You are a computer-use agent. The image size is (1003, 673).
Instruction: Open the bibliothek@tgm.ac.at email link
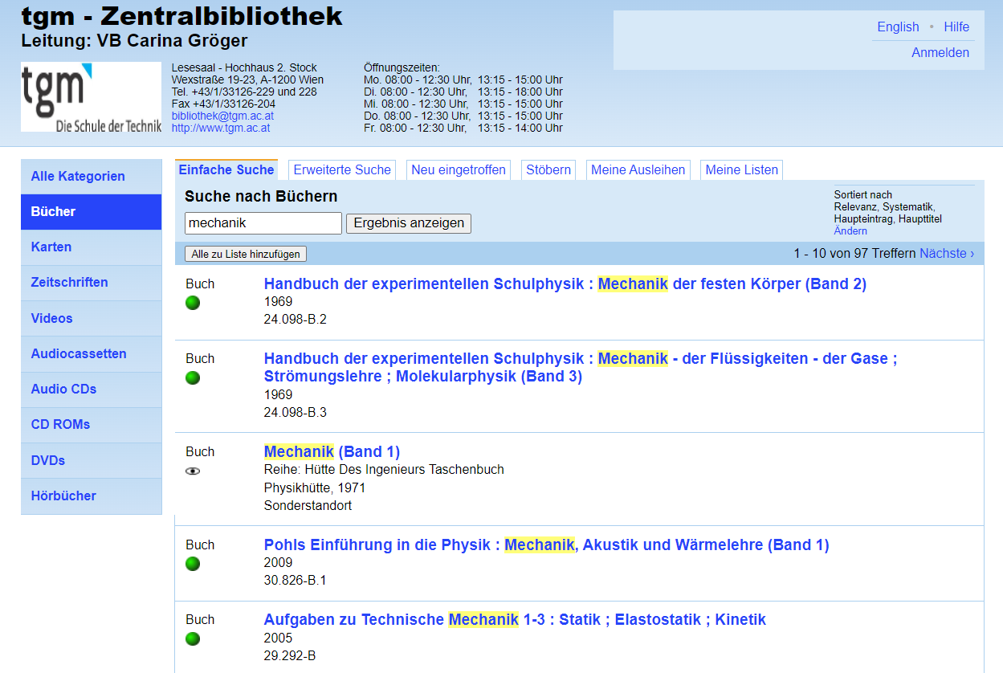point(221,116)
